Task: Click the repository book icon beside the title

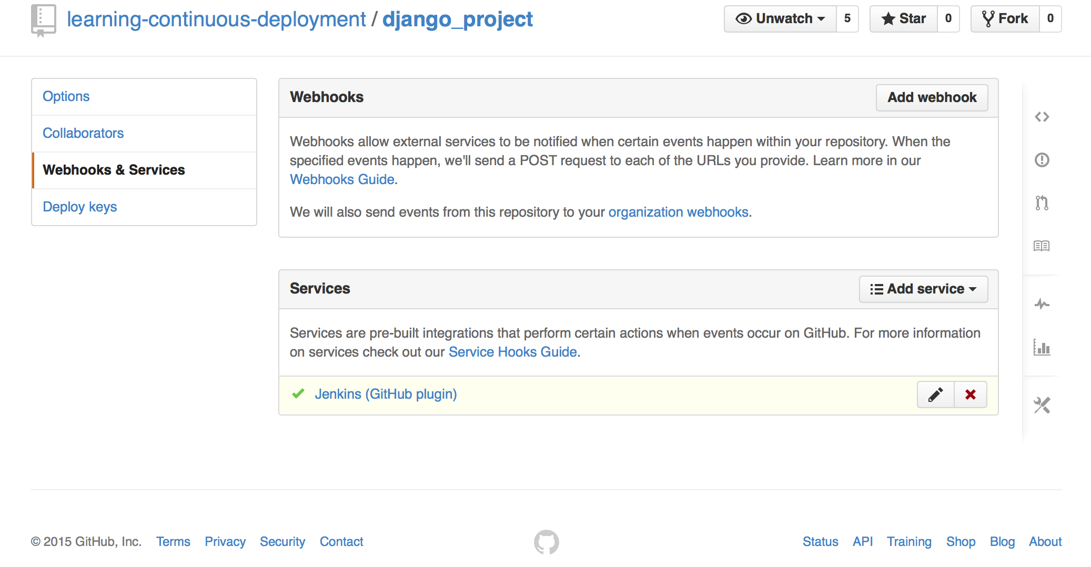Action: click(43, 21)
